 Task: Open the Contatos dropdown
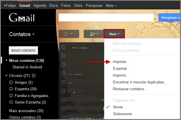coord(22,34)
